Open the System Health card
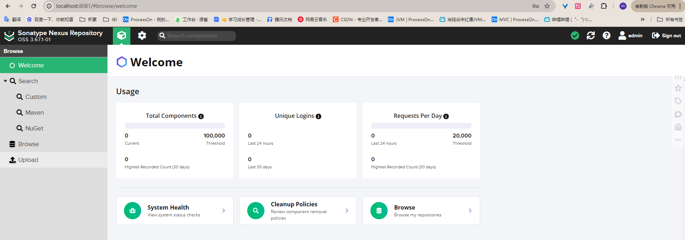The image size is (685, 240). [175, 211]
